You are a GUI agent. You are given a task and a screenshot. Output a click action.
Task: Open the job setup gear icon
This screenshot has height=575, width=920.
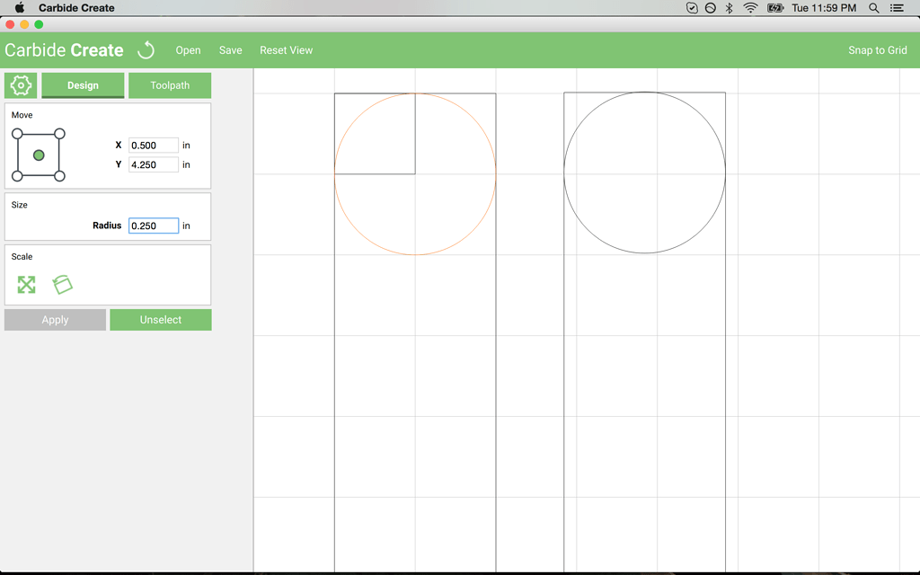(x=21, y=85)
